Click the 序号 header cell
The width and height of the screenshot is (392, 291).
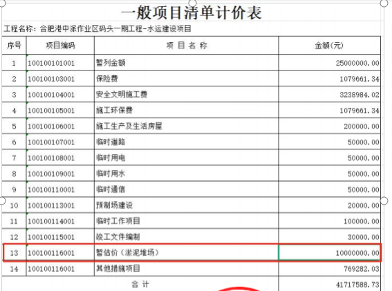coord(14,45)
